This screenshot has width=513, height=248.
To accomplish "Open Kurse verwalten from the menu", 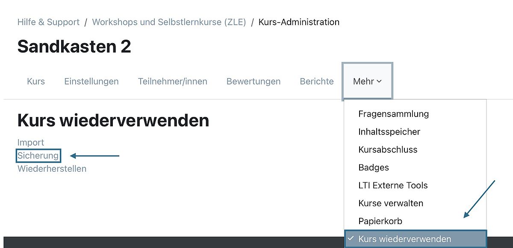I will point(391,204).
